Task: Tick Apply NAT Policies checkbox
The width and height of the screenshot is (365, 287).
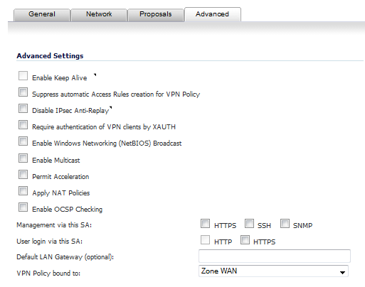Action: [x=23, y=191]
